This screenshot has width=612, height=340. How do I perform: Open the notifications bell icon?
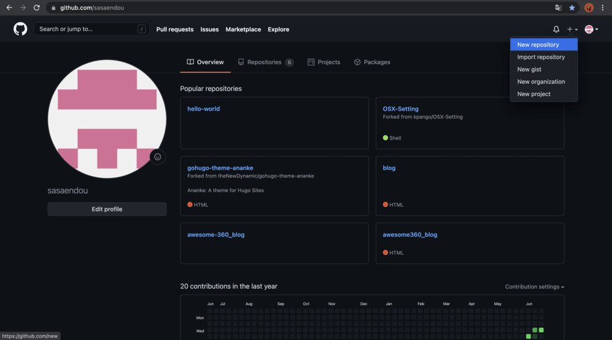coord(556,29)
